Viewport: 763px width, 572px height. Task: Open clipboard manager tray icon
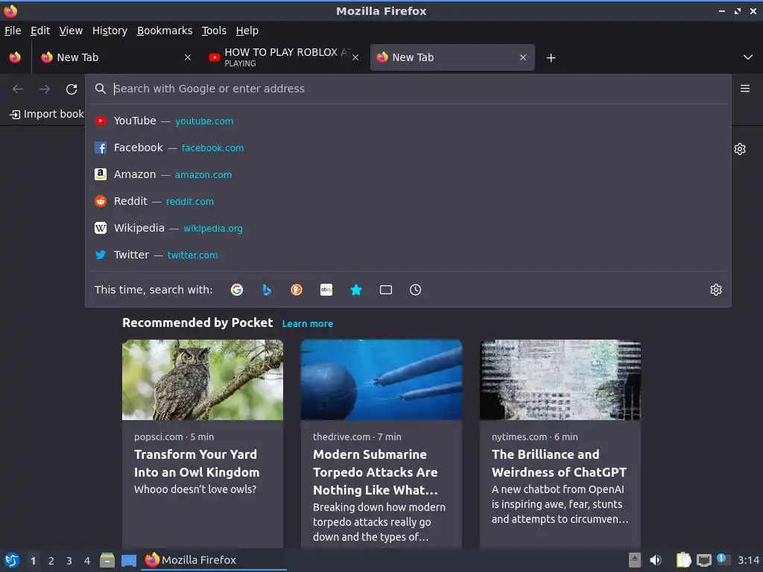coord(684,560)
